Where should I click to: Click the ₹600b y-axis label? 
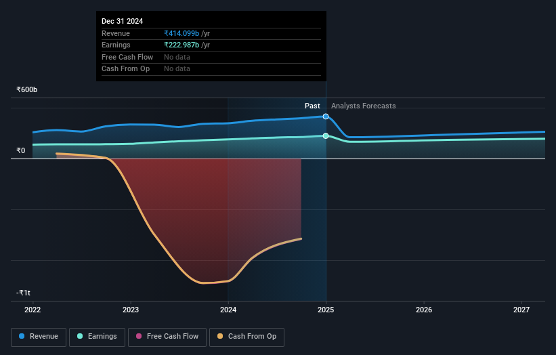click(27, 89)
